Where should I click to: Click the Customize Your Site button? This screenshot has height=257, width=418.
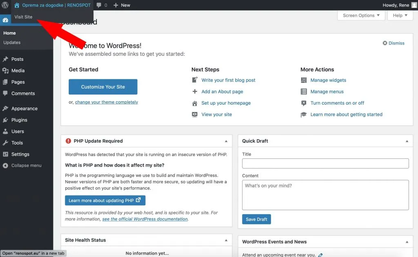103,87
